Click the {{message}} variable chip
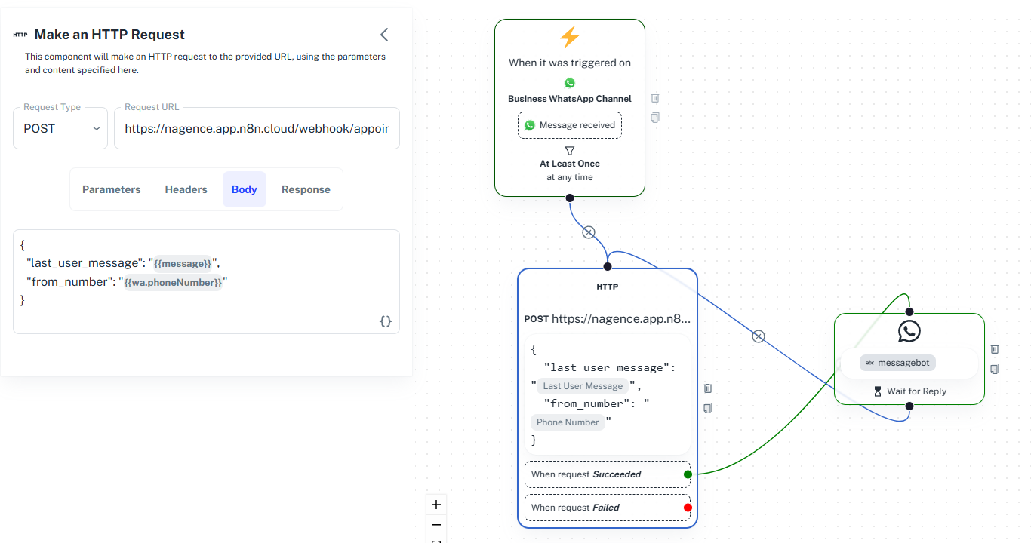This screenshot has height=543, width=1031. point(183,263)
